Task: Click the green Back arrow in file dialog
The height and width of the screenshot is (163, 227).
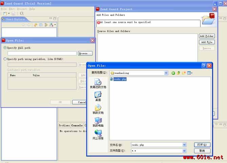Action: (173, 73)
